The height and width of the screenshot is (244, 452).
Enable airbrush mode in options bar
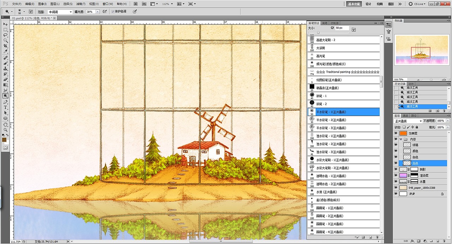[105, 12]
